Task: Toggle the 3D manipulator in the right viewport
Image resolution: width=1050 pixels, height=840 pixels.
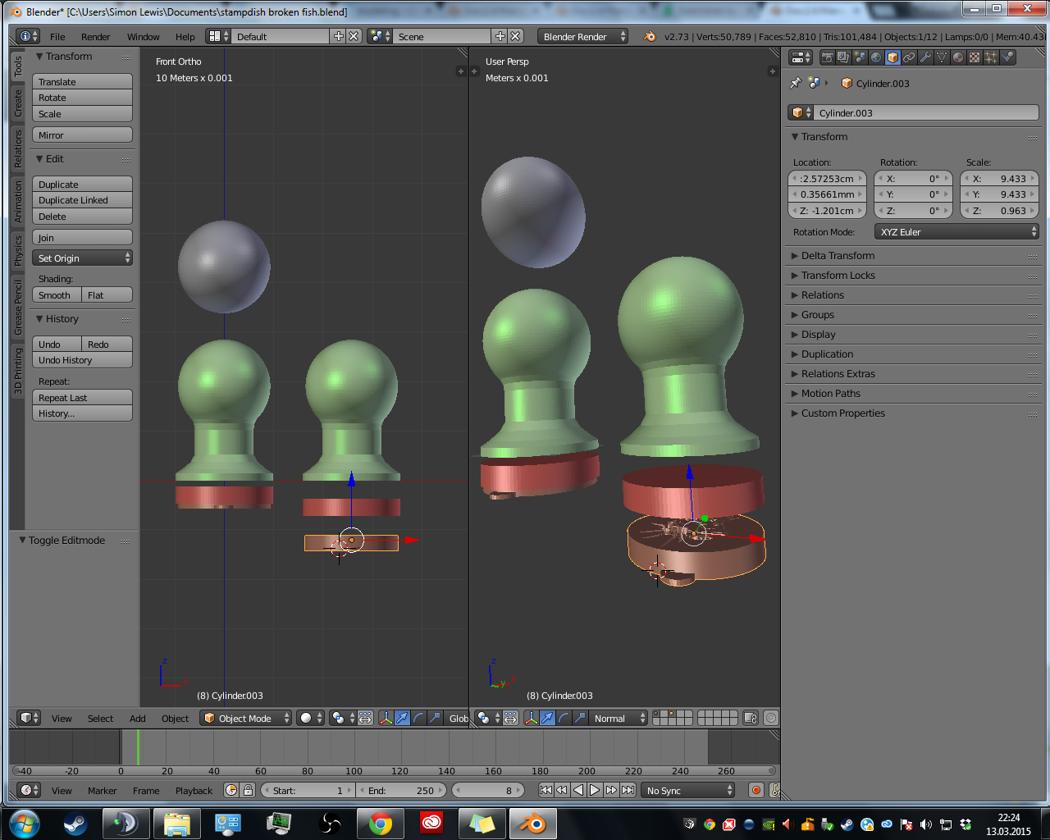Action: point(531,719)
